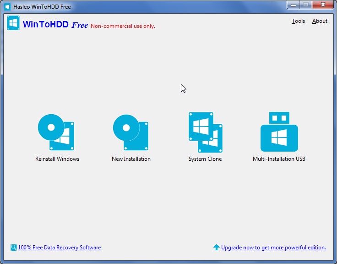The width and height of the screenshot is (337, 264).
Task: Click the WinToHDD Free heading text
Action: point(55,25)
